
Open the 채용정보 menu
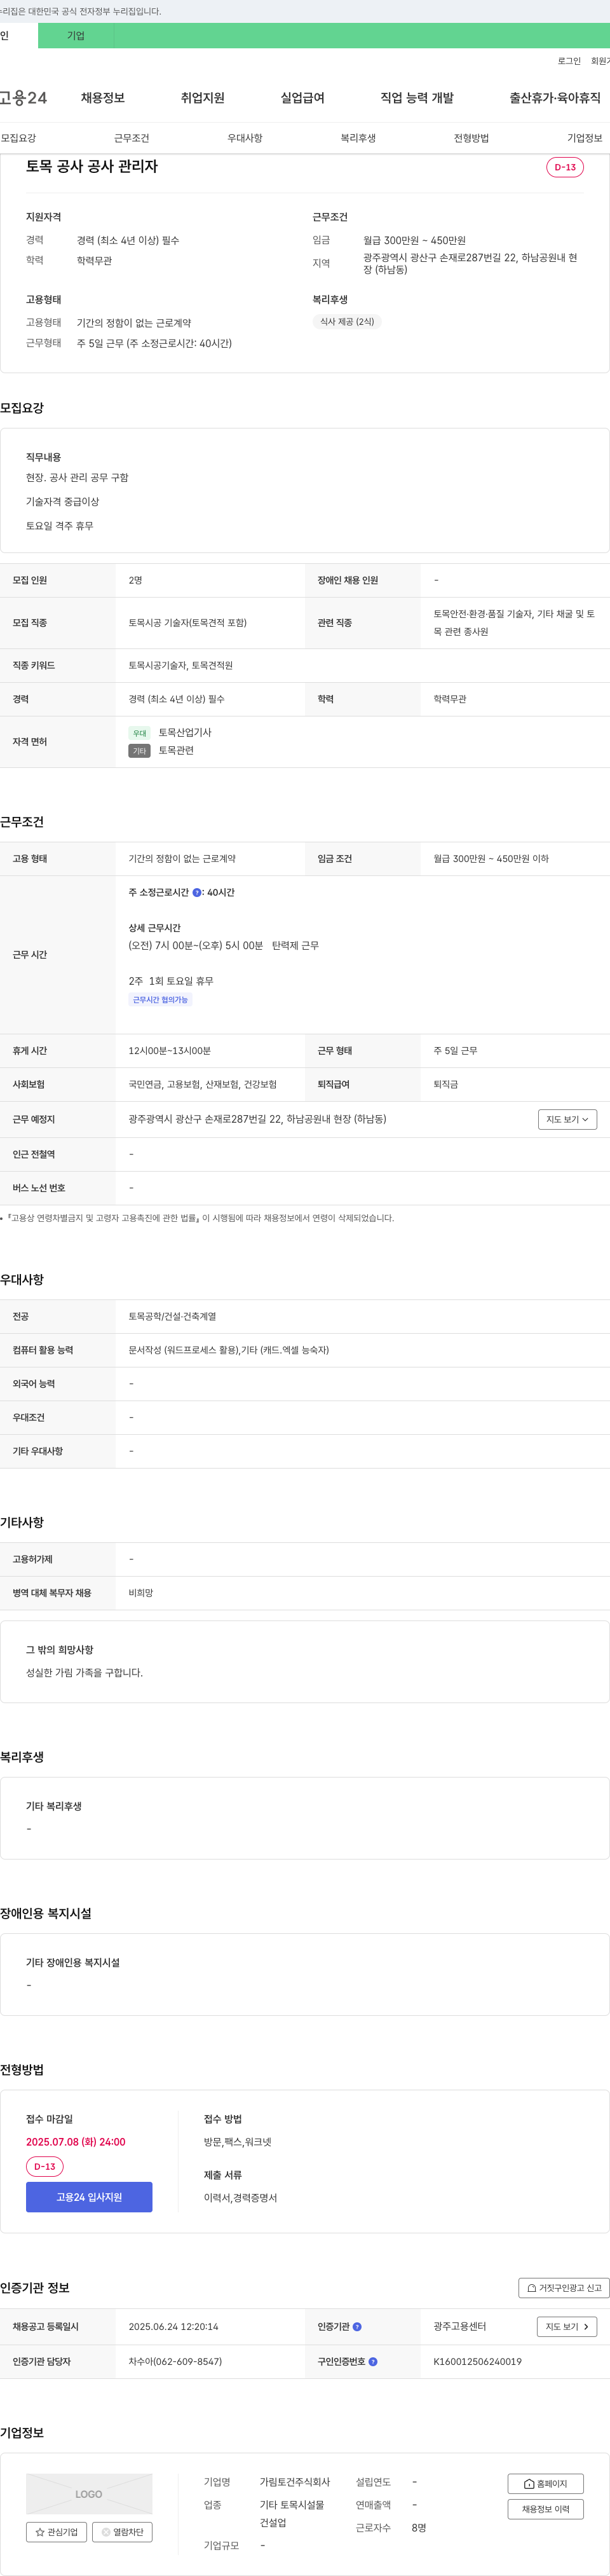pyautogui.click(x=103, y=98)
